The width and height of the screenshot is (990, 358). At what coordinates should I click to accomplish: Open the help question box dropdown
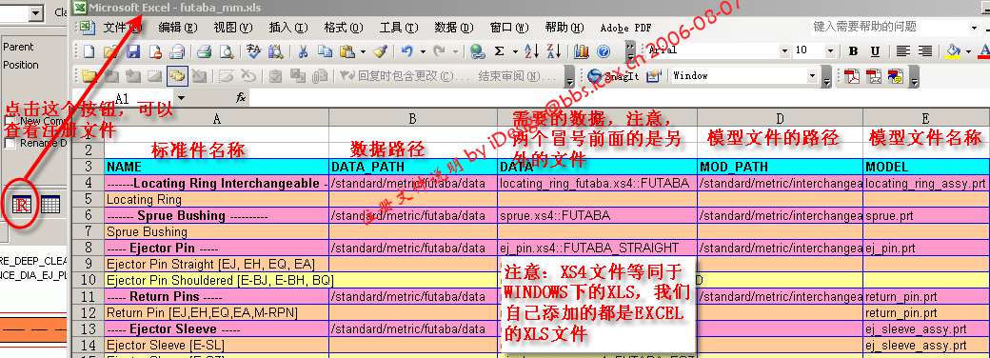pos(974,28)
